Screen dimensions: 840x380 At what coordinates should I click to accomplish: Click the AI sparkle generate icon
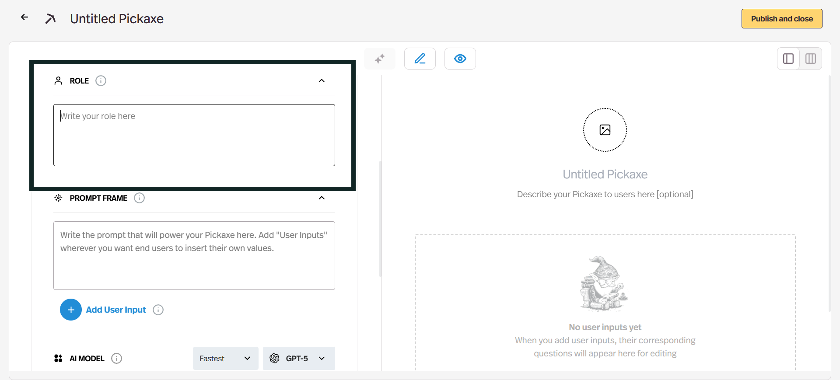(x=379, y=59)
